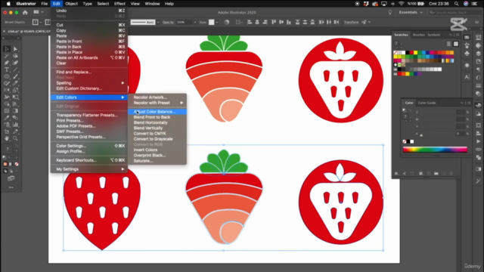Open the Character panel A icon
The width and height of the screenshot is (484, 272).
tap(467, 77)
